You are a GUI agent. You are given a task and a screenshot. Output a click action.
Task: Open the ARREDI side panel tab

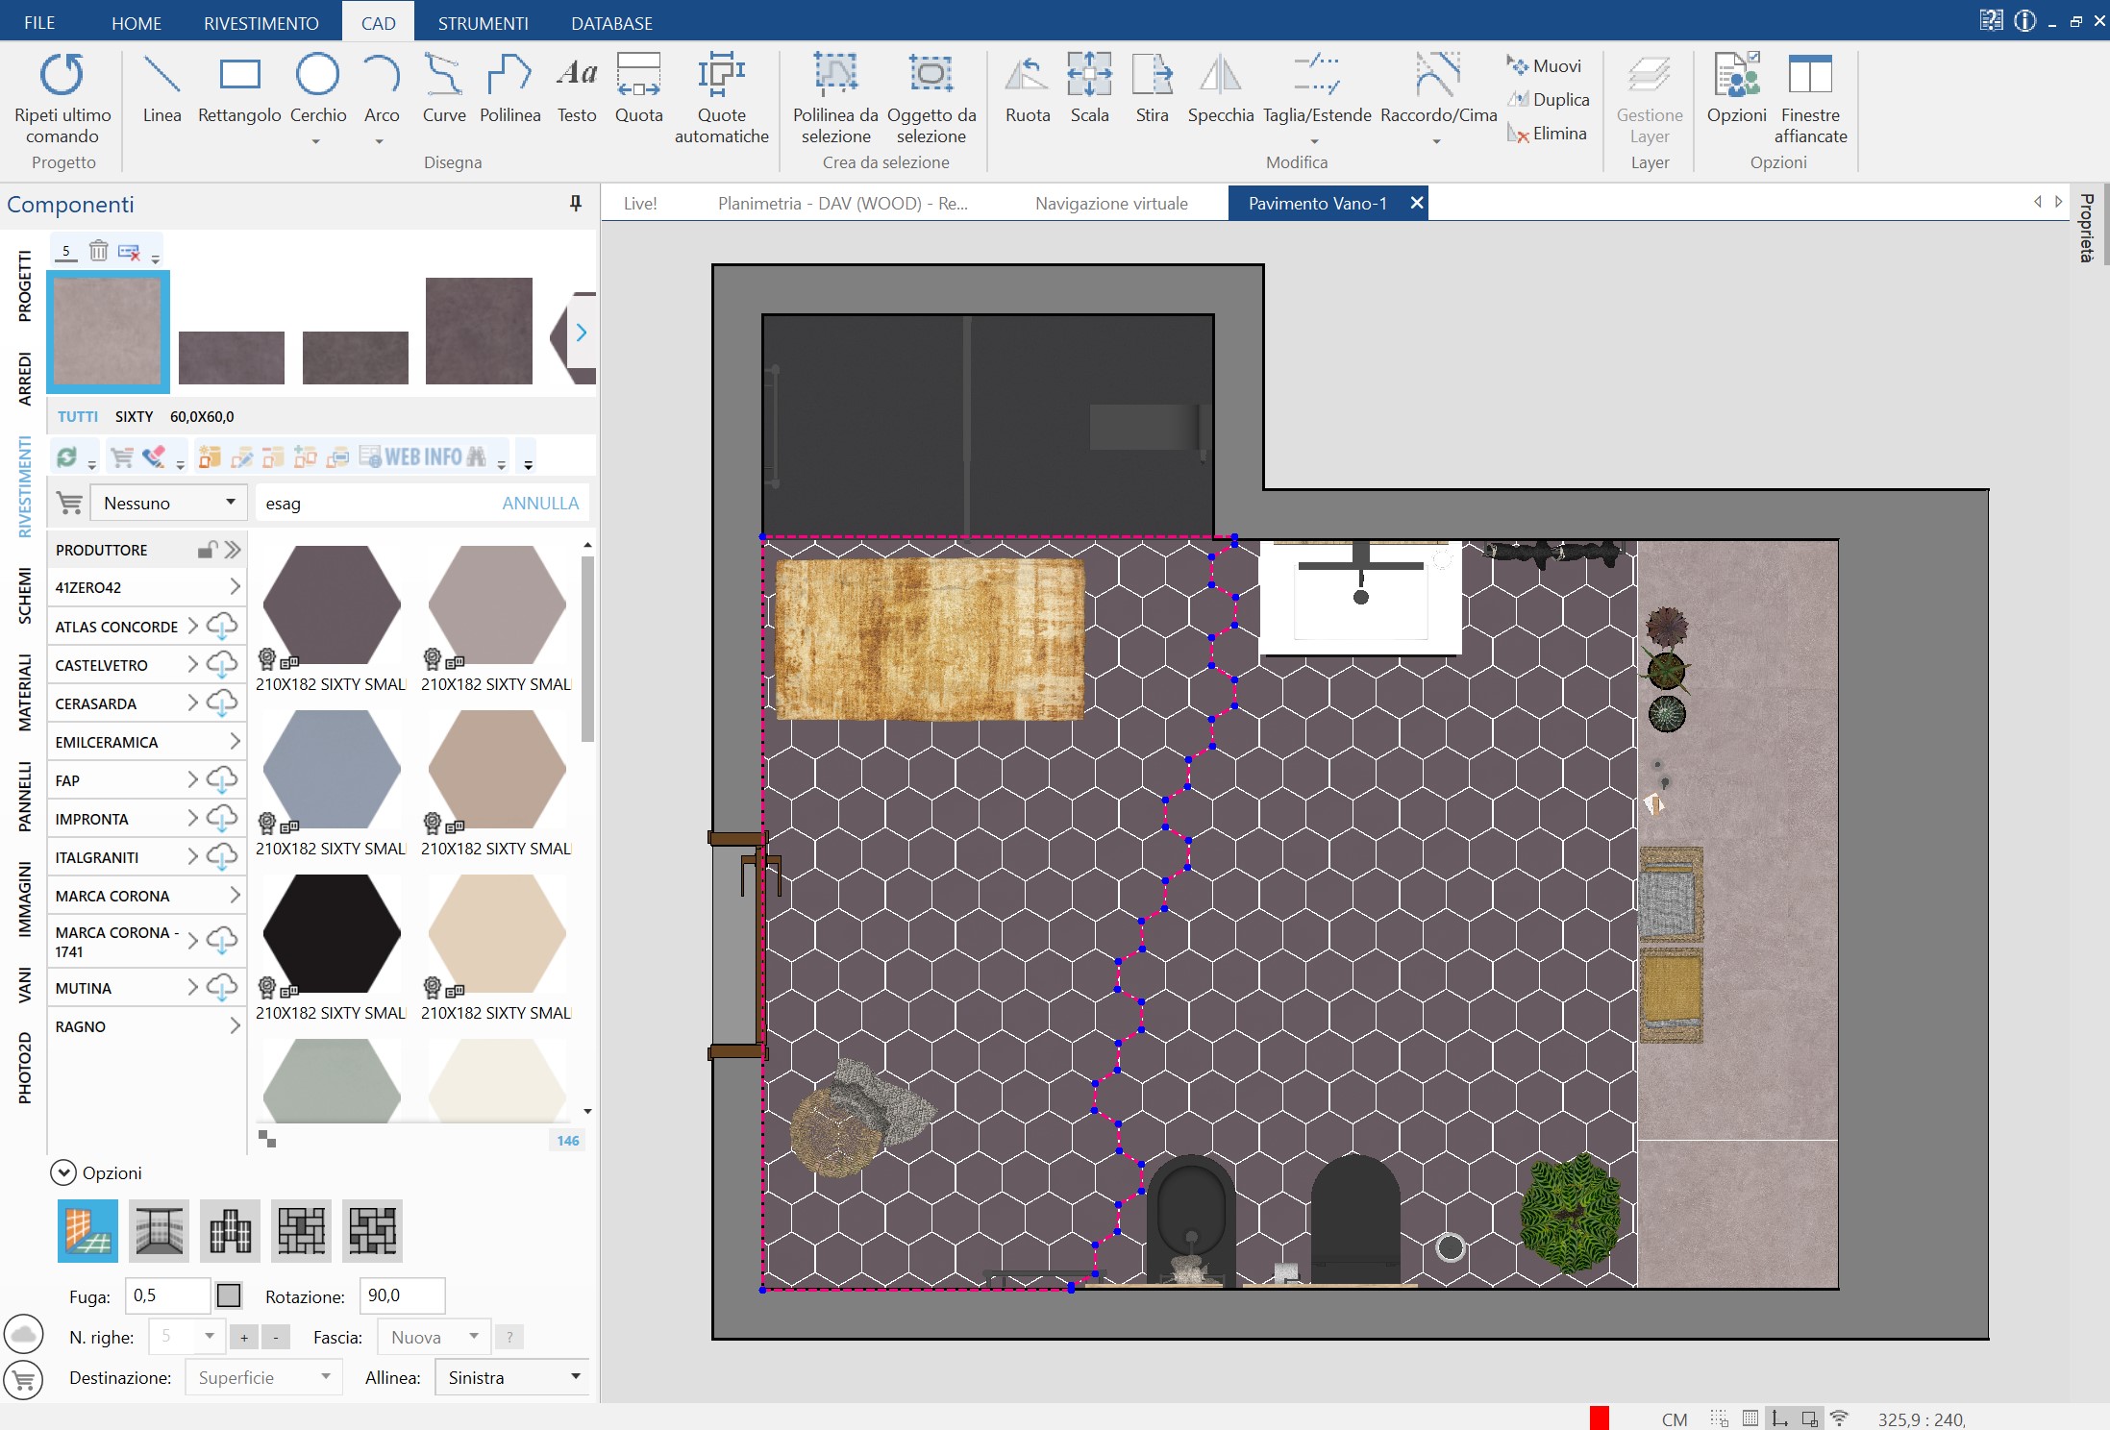tap(24, 379)
